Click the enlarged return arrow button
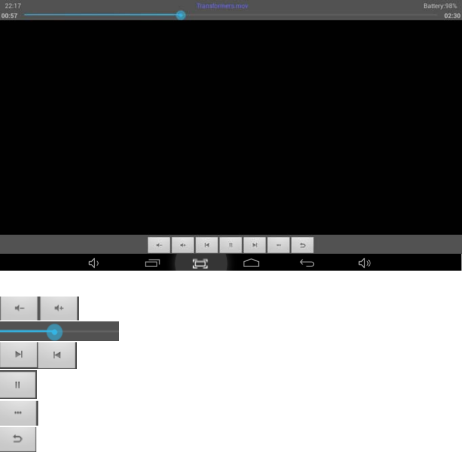The image size is (462, 452). click(17, 439)
